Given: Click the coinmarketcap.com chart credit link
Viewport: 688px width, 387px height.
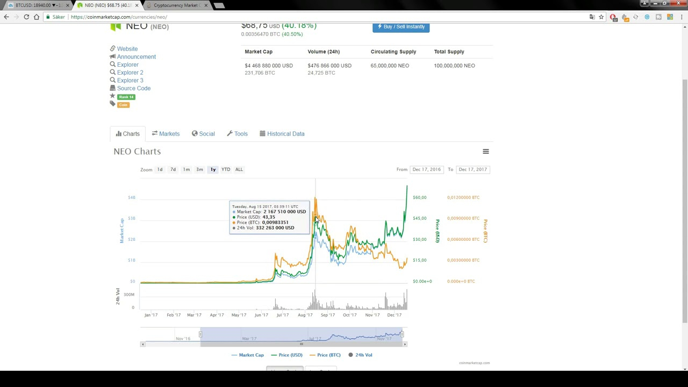Looking at the screenshot, I should pos(474,363).
